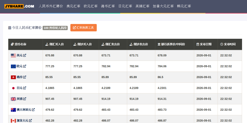Click the 22:32:02 time in 欧元 row
Screen dimensions: 247x123
click(x=226, y=66)
